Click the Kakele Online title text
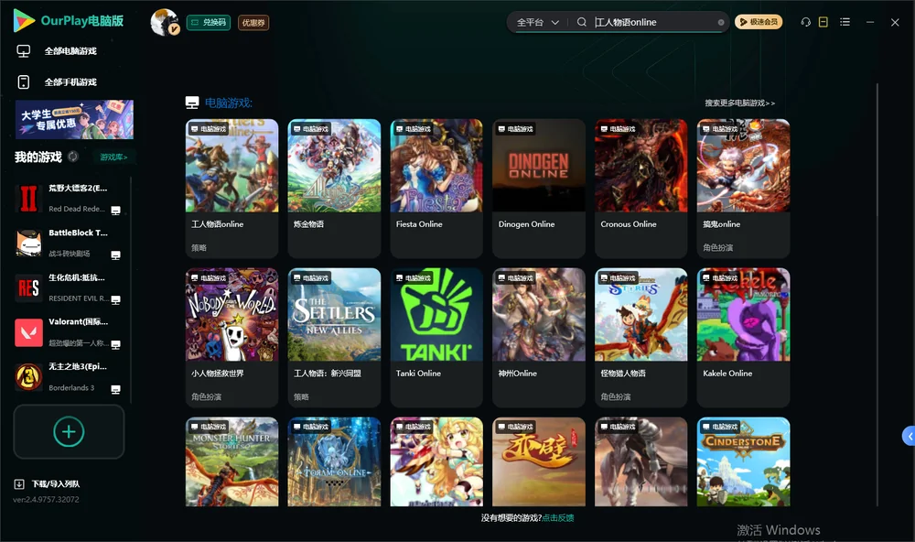This screenshot has height=542, width=915. coord(727,374)
